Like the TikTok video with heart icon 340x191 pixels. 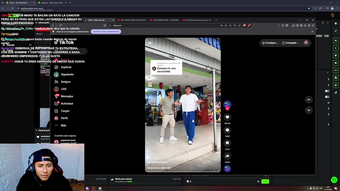227,117
